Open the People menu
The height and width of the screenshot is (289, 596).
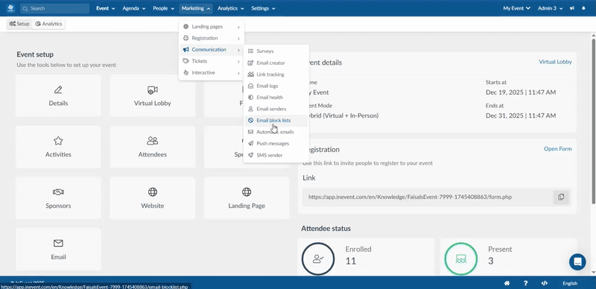tap(163, 8)
